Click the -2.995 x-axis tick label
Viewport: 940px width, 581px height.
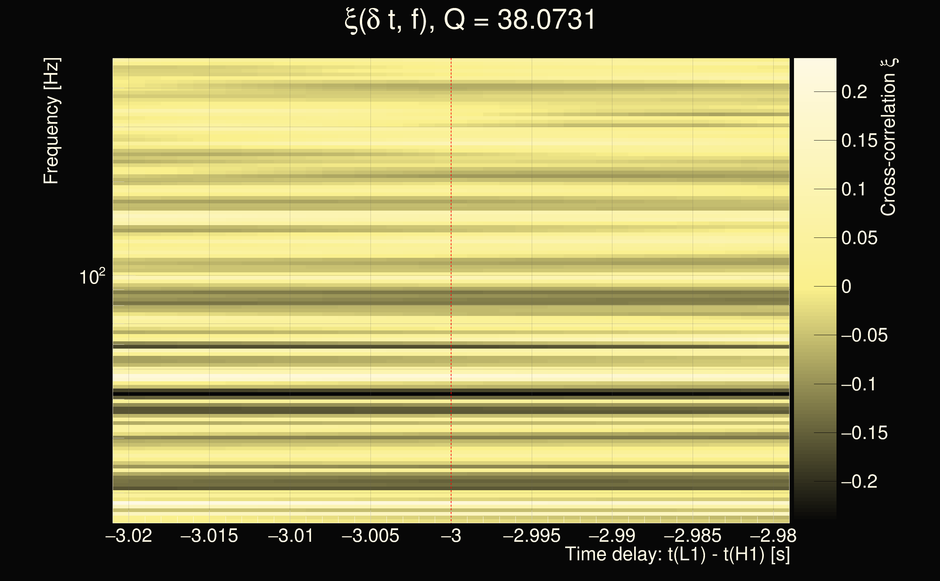pyautogui.click(x=531, y=536)
